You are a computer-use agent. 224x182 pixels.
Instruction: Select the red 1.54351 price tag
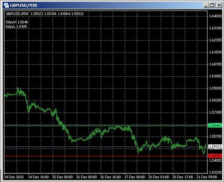[x=215, y=156]
